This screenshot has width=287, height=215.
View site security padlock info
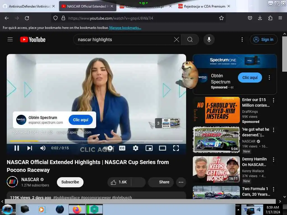click(x=63, y=18)
